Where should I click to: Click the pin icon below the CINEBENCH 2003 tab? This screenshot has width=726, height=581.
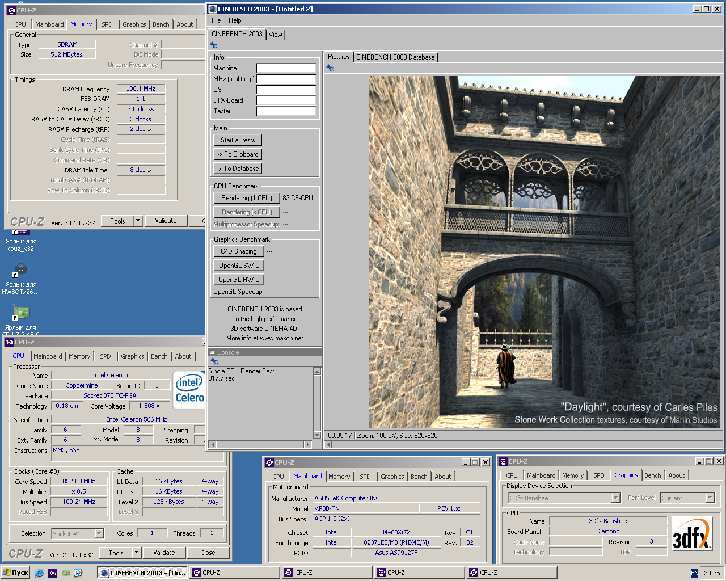(214, 45)
